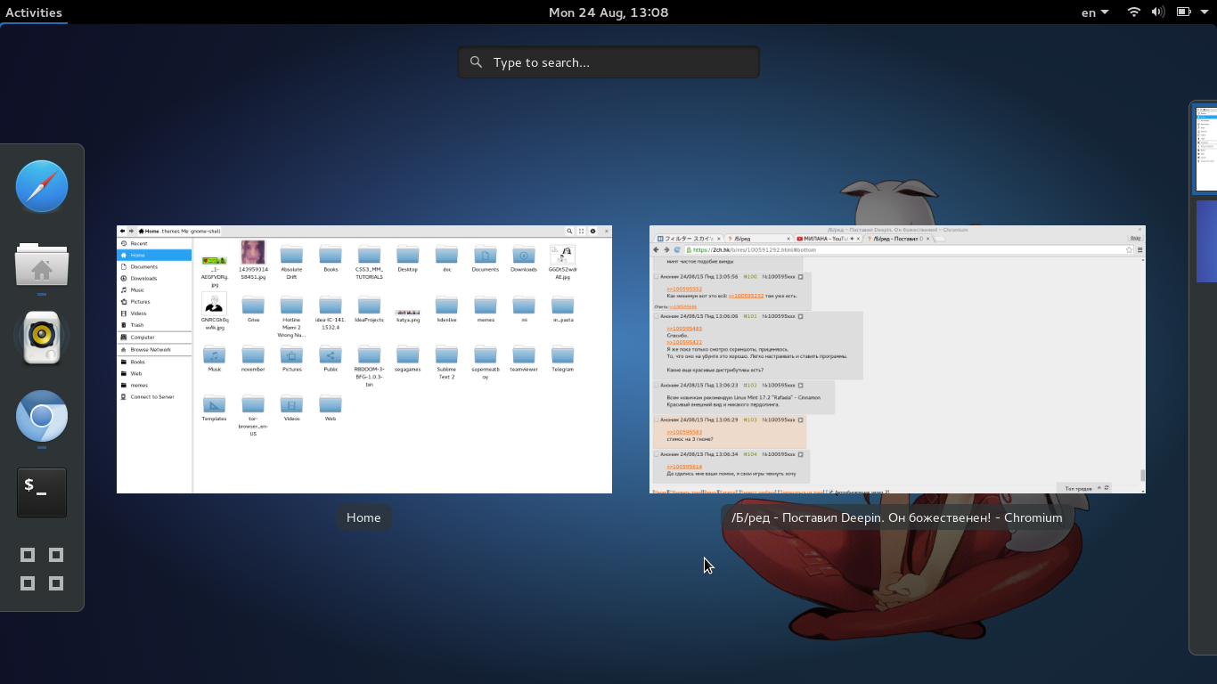Click back arrow in Files window
This screenshot has height=684, width=1217.
point(123,231)
